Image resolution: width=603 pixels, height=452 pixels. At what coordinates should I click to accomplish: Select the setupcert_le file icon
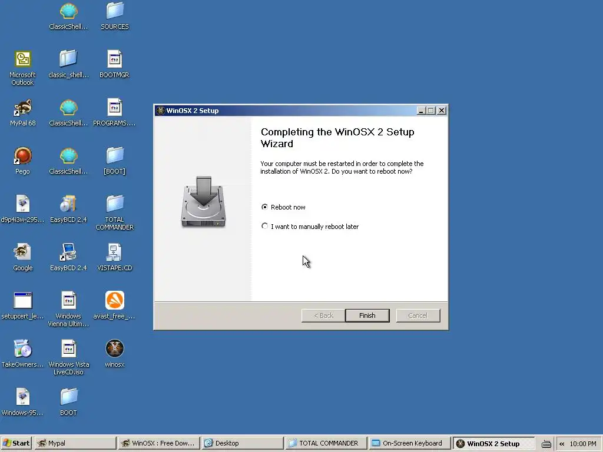coord(23,305)
